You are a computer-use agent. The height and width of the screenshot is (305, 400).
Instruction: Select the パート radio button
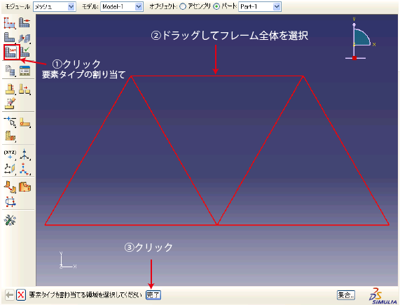point(216,6)
